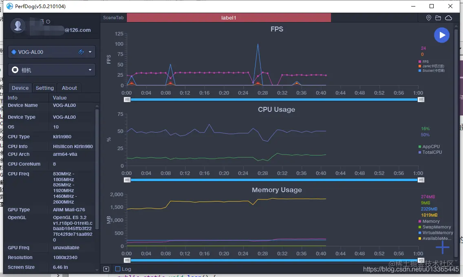Toggle the Log checkbox
This screenshot has width=463, height=277.
pos(118,269)
